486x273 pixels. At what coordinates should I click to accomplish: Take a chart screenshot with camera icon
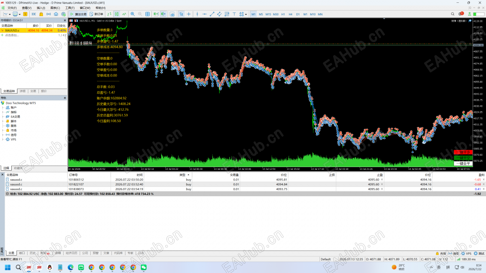172,14
